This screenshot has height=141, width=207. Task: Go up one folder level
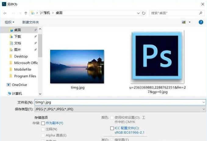click(26, 13)
